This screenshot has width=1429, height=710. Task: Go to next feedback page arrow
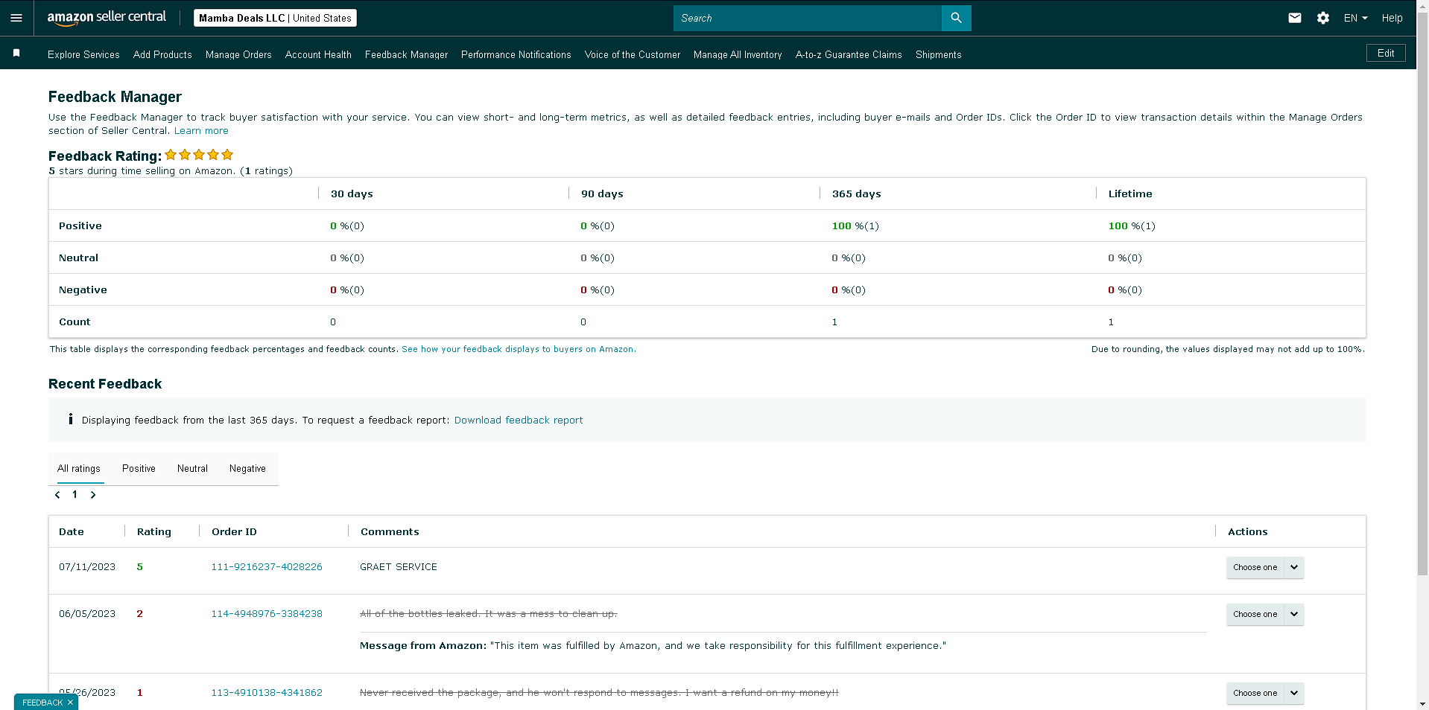pyautogui.click(x=93, y=495)
